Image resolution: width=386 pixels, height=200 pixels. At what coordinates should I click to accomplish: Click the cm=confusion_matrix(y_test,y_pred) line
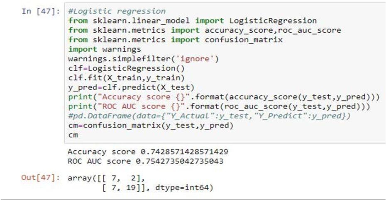(150, 125)
